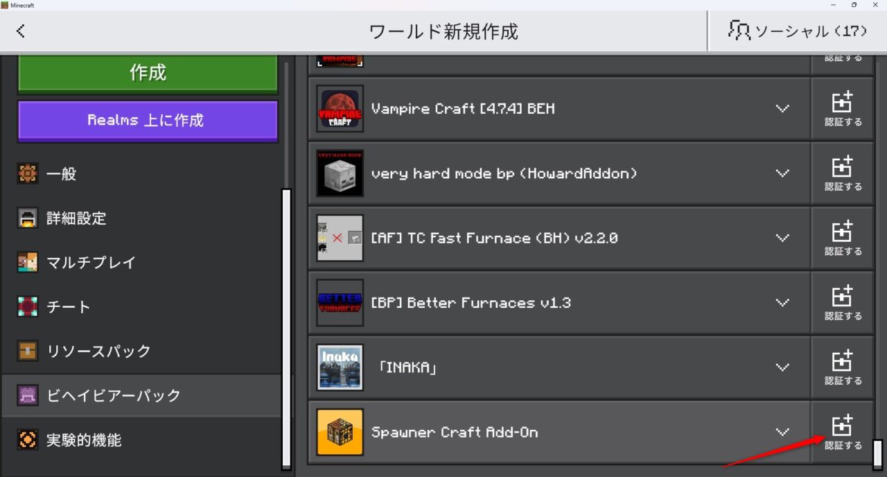Click the left settings panel scrollbar

(x=286, y=329)
